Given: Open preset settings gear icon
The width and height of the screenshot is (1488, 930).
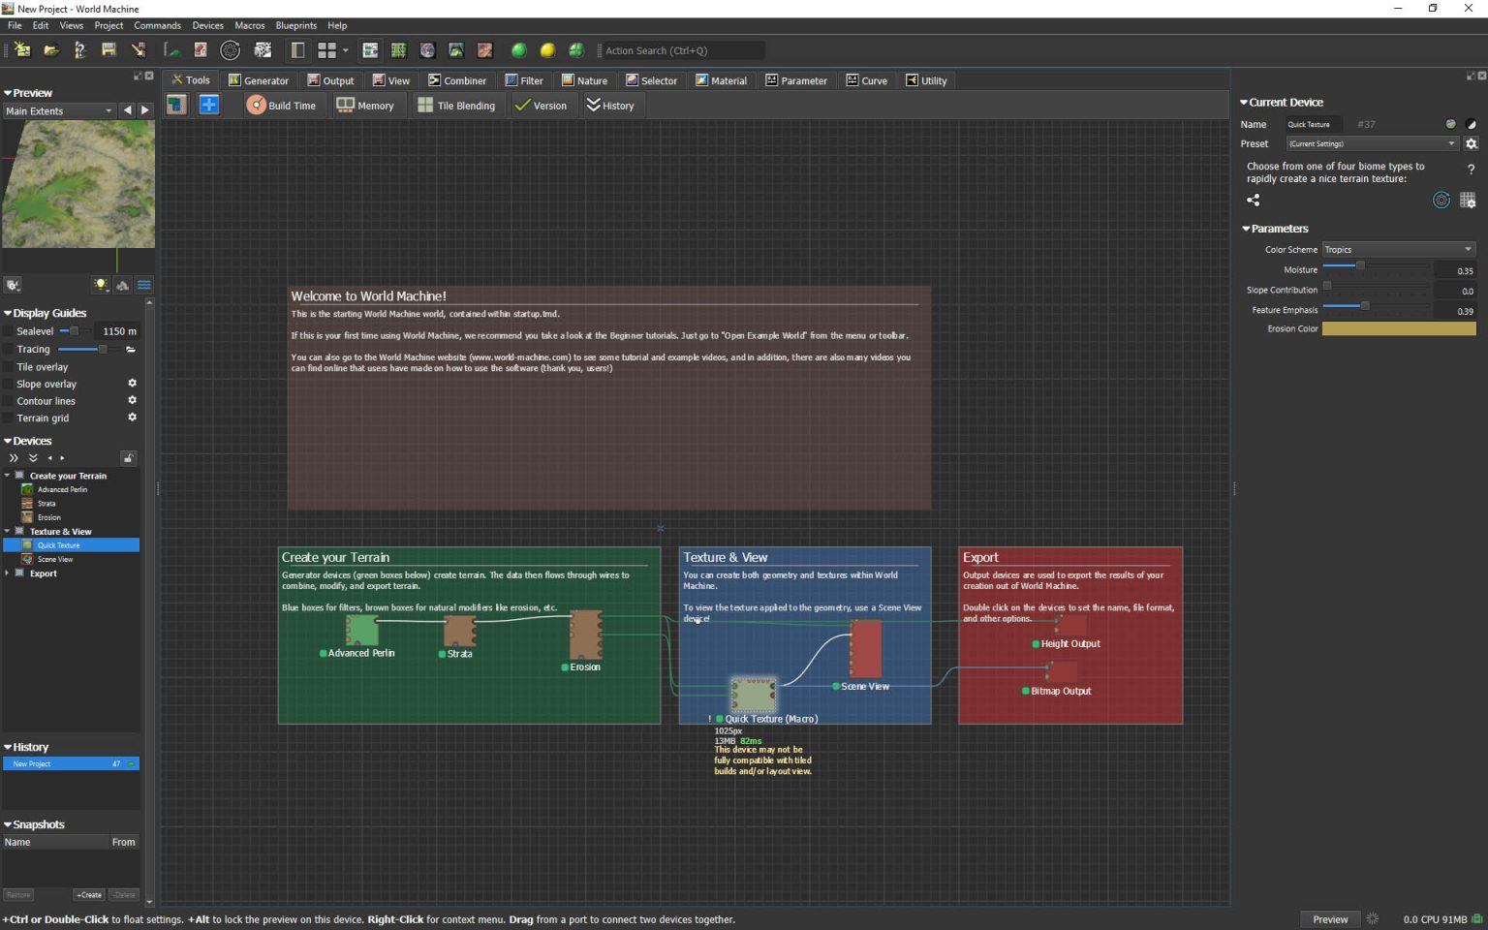Looking at the screenshot, I should [x=1471, y=143].
